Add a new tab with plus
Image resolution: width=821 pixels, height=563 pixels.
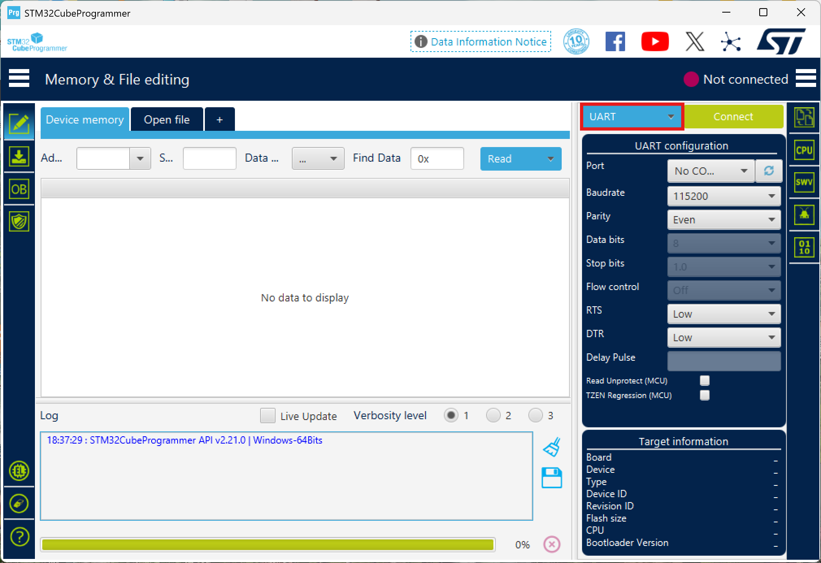click(219, 119)
